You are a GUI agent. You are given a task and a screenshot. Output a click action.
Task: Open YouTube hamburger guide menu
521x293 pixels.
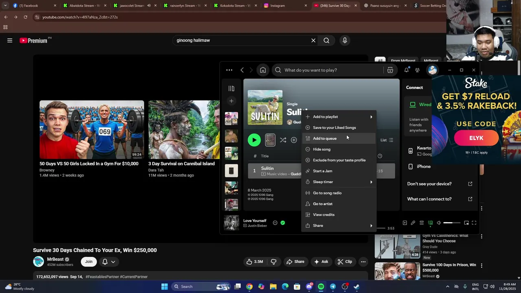(x=10, y=40)
